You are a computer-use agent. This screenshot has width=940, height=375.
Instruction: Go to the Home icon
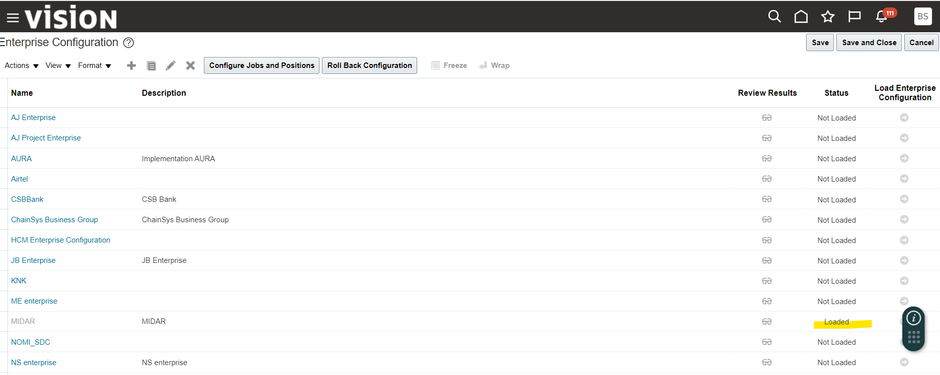(801, 17)
